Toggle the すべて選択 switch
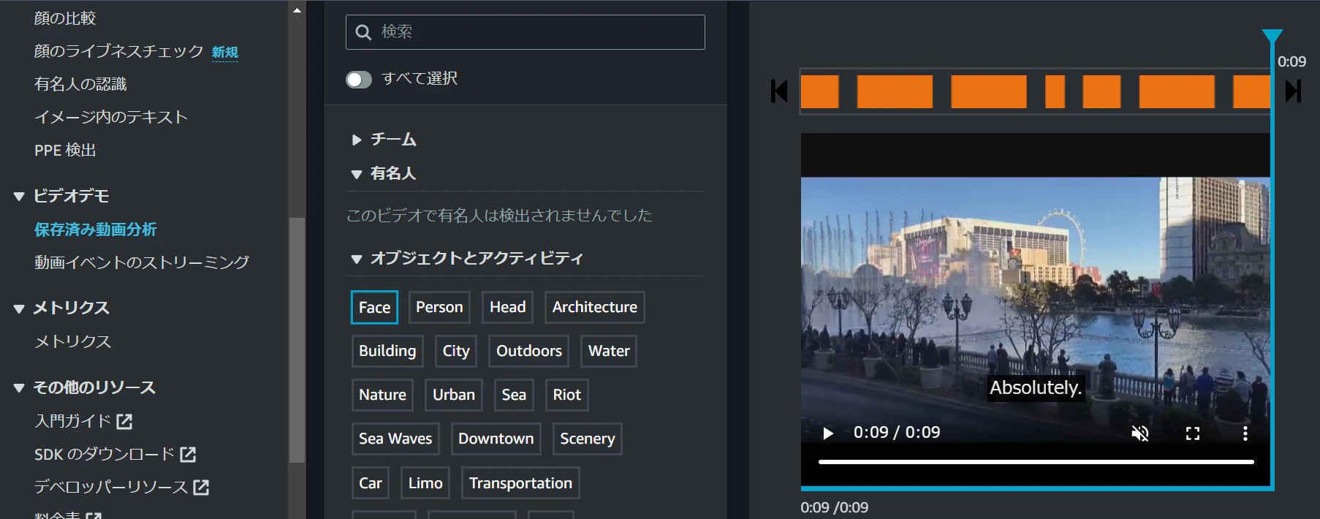 coord(359,79)
